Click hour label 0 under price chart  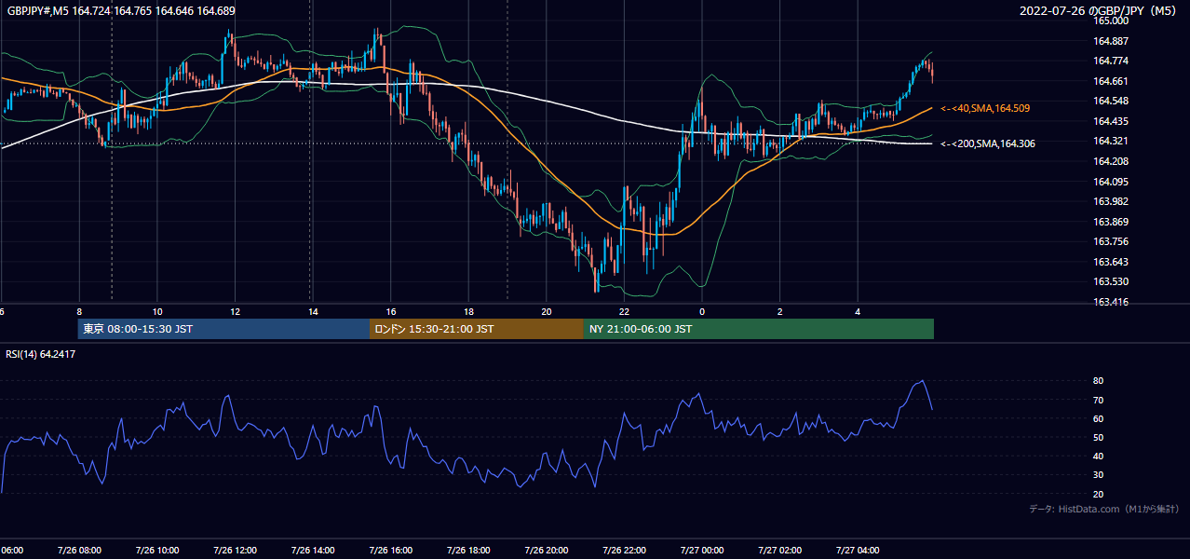pyautogui.click(x=702, y=311)
